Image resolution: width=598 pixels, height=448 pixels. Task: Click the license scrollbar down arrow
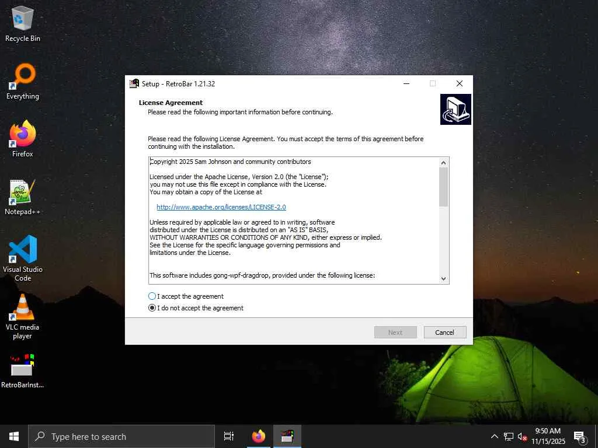443,278
